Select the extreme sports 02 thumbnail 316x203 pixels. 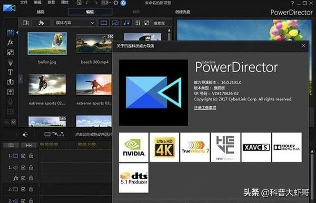coord(47,85)
